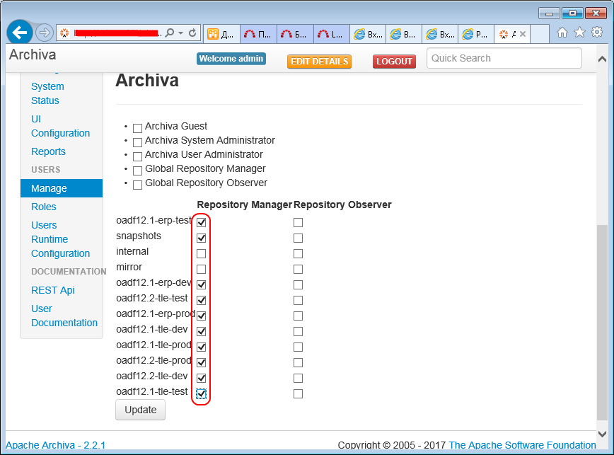Uncheck Repository Manager for oadf12.1-tle-test

[201, 393]
